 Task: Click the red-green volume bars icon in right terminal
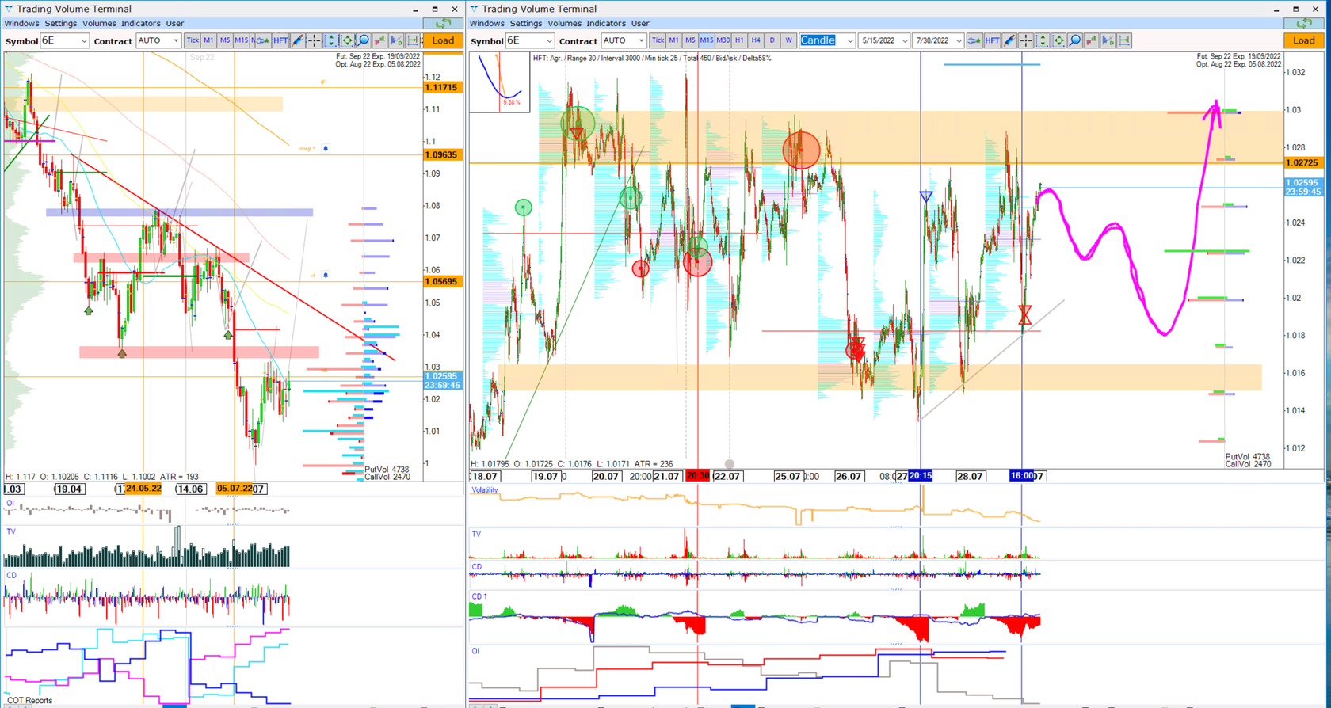click(x=1092, y=40)
